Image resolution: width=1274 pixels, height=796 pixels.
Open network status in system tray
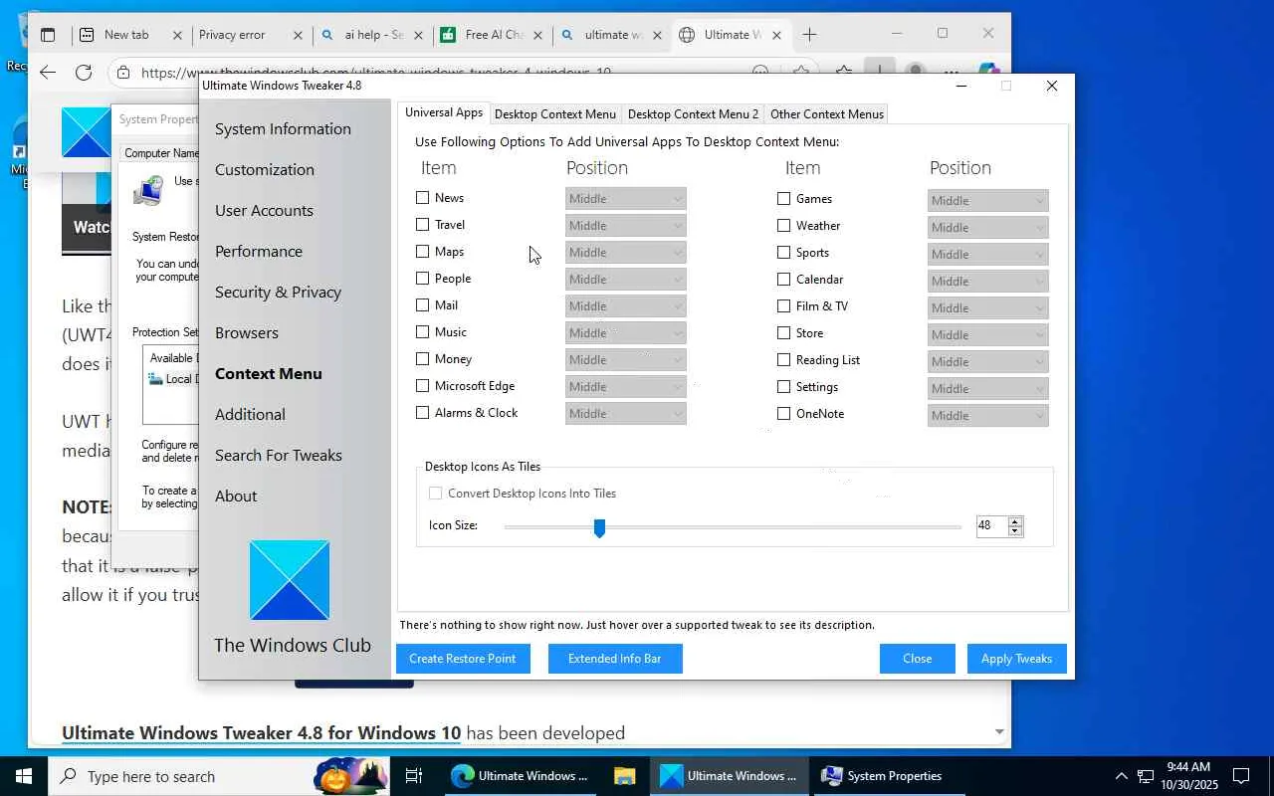click(x=1146, y=776)
